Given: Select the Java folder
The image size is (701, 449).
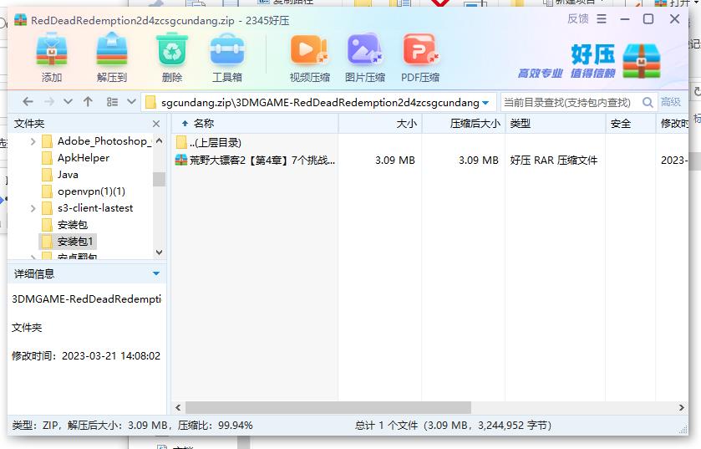Looking at the screenshot, I should [x=60, y=175].
